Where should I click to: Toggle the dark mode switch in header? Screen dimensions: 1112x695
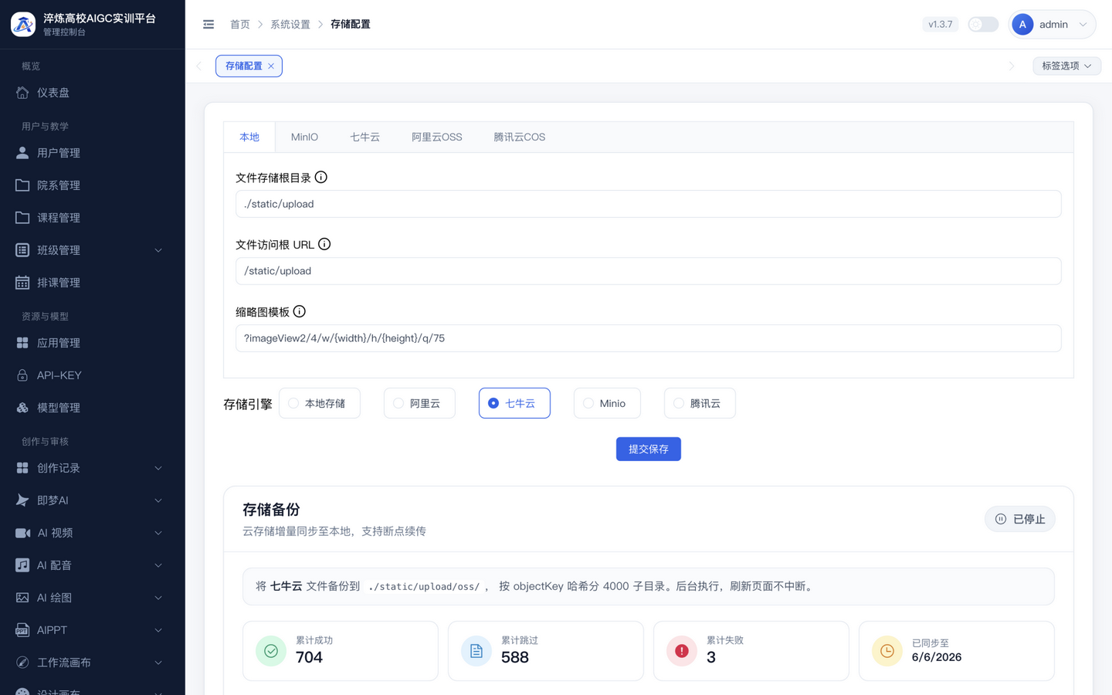pyautogui.click(x=983, y=25)
